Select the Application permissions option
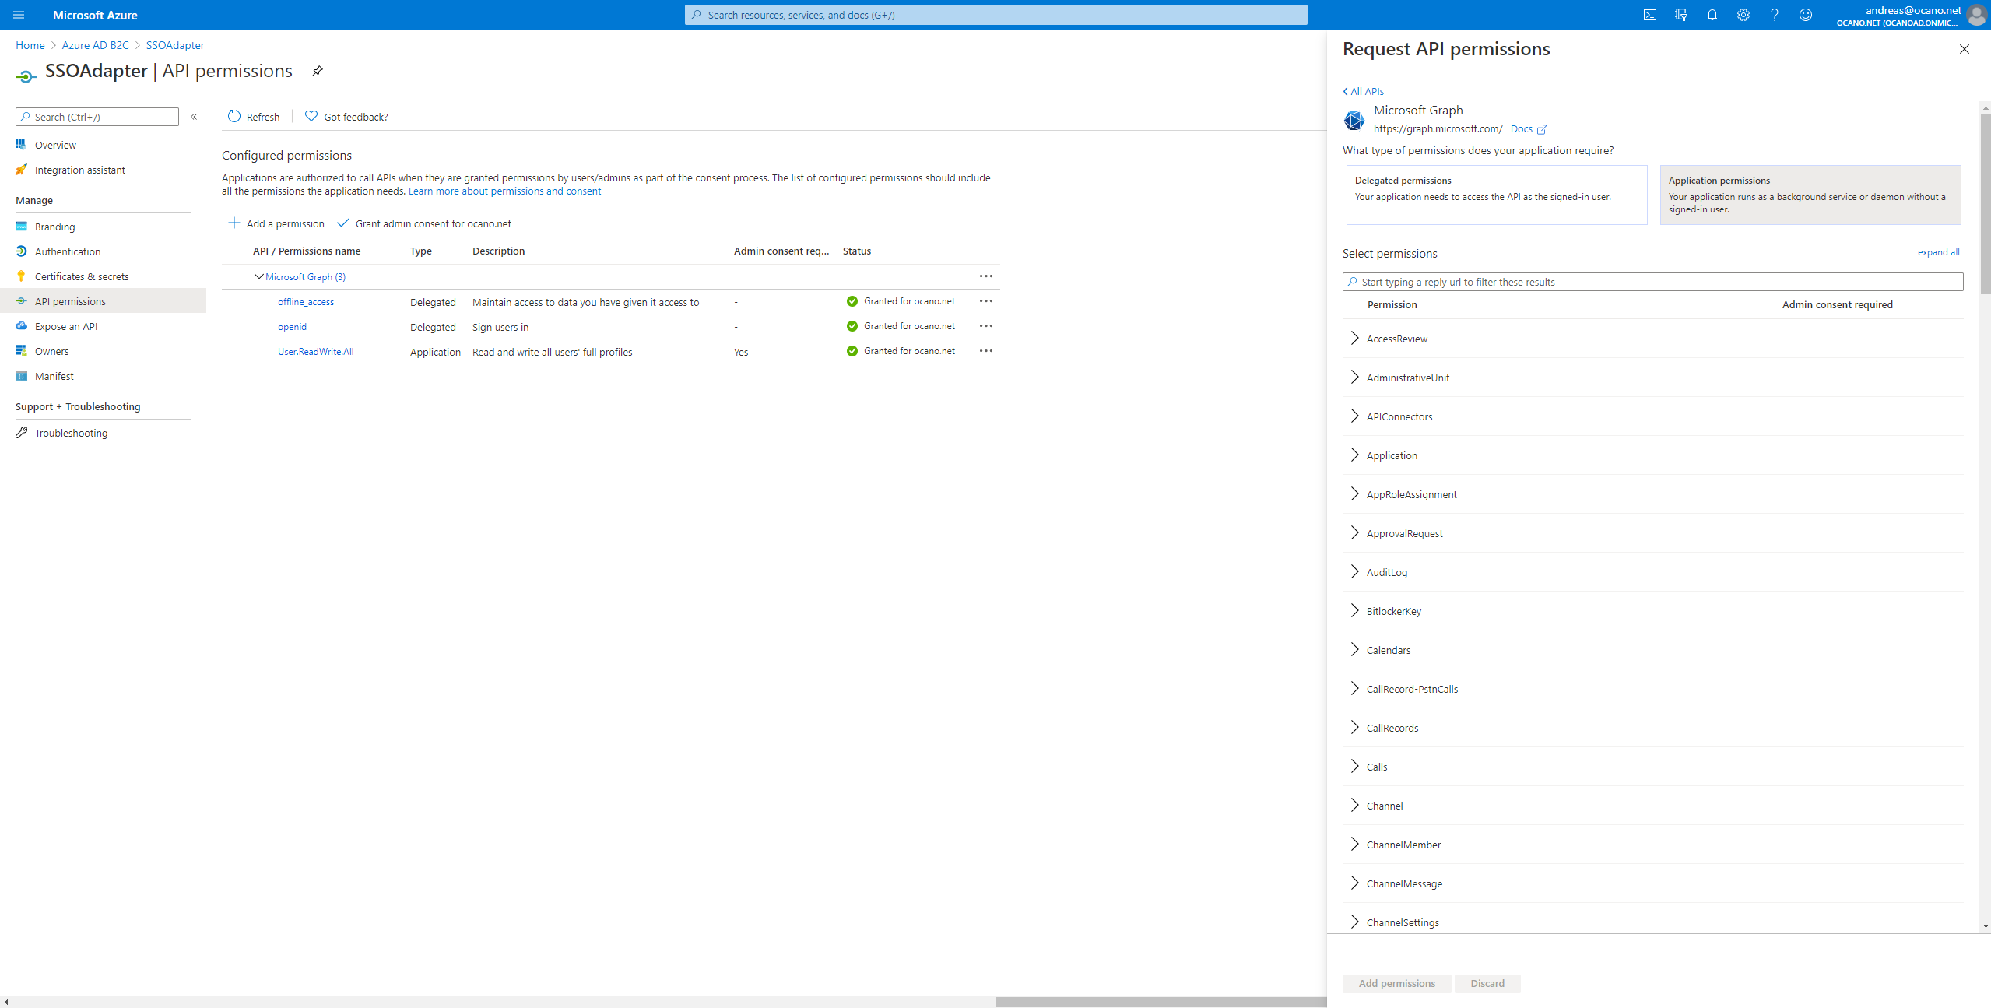 1810,195
